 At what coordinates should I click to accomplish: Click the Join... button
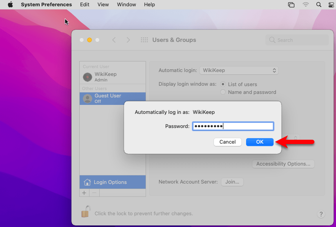click(x=232, y=182)
